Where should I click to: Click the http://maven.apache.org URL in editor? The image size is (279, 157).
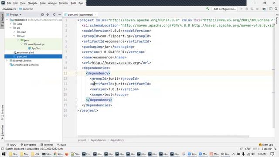[115, 63]
